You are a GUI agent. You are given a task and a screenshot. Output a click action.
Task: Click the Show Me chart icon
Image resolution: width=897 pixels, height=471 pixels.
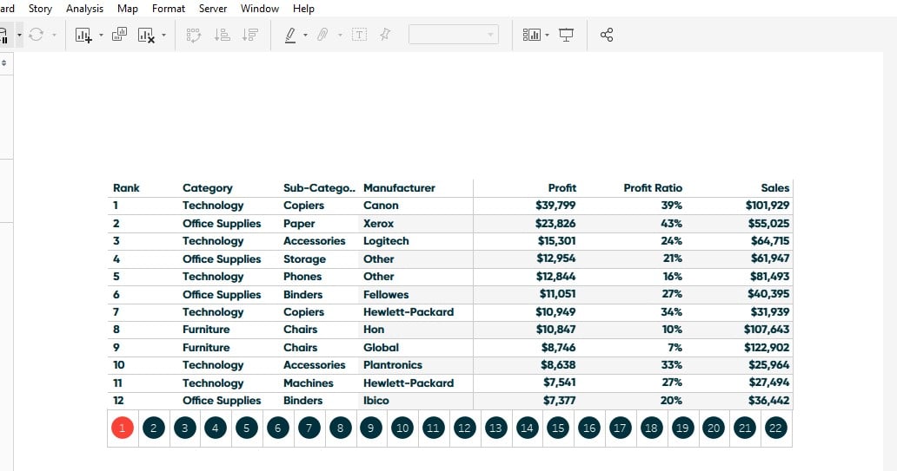pos(531,35)
